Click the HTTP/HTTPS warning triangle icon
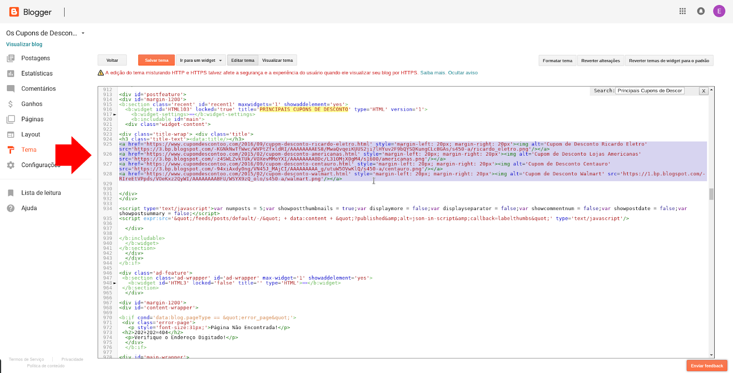The image size is (733, 373). (101, 73)
